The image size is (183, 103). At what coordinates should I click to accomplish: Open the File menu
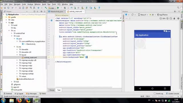coord(2,4)
